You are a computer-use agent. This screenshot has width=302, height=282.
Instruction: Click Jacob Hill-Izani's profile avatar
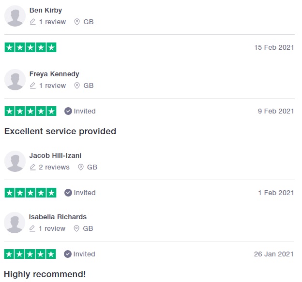click(x=15, y=161)
